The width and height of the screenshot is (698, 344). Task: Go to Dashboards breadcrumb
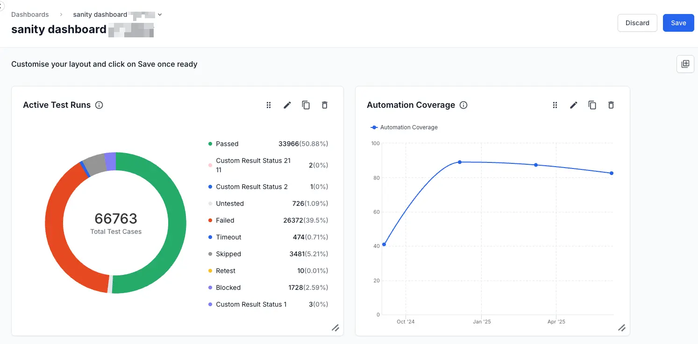click(x=30, y=14)
